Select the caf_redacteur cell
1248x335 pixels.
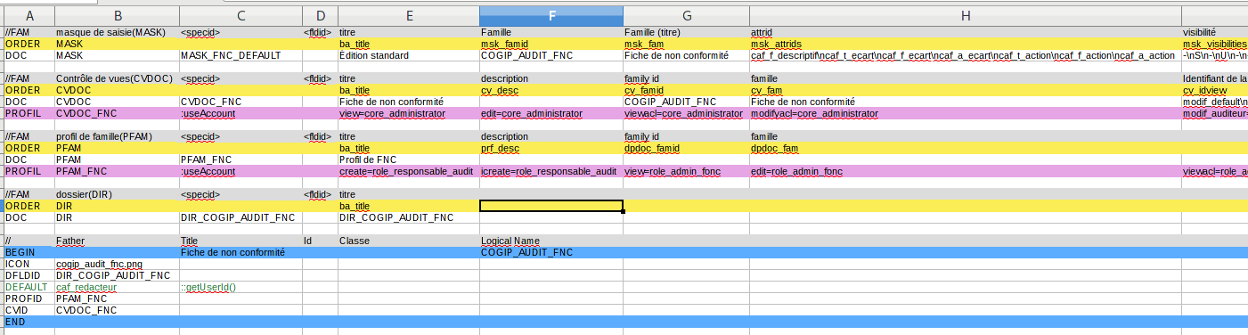pyautogui.click(x=116, y=287)
